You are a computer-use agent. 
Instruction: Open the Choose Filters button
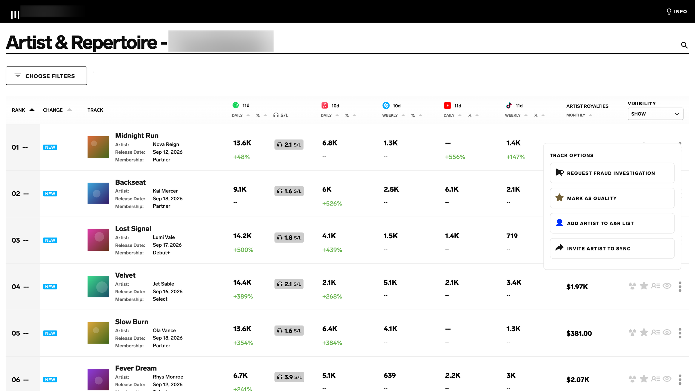(x=46, y=76)
